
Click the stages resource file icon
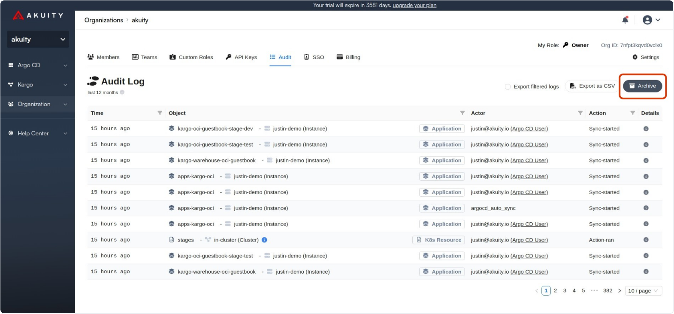pos(172,240)
